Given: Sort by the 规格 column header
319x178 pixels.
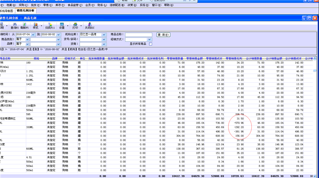Looking at the screenshot, I should pyautogui.click(x=36, y=59).
